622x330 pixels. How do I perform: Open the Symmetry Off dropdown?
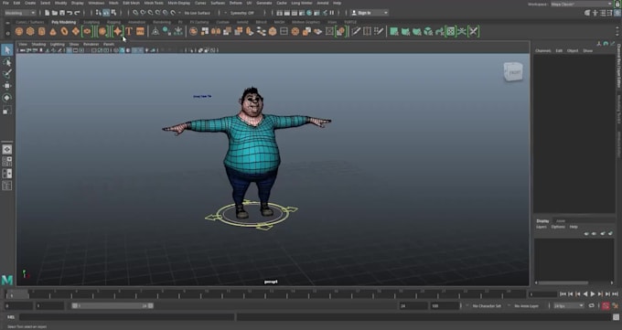coord(242,13)
